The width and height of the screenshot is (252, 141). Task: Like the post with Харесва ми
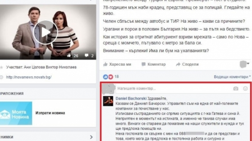pos(117,64)
